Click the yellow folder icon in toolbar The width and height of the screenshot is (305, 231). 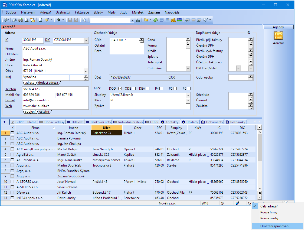pos(146,20)
